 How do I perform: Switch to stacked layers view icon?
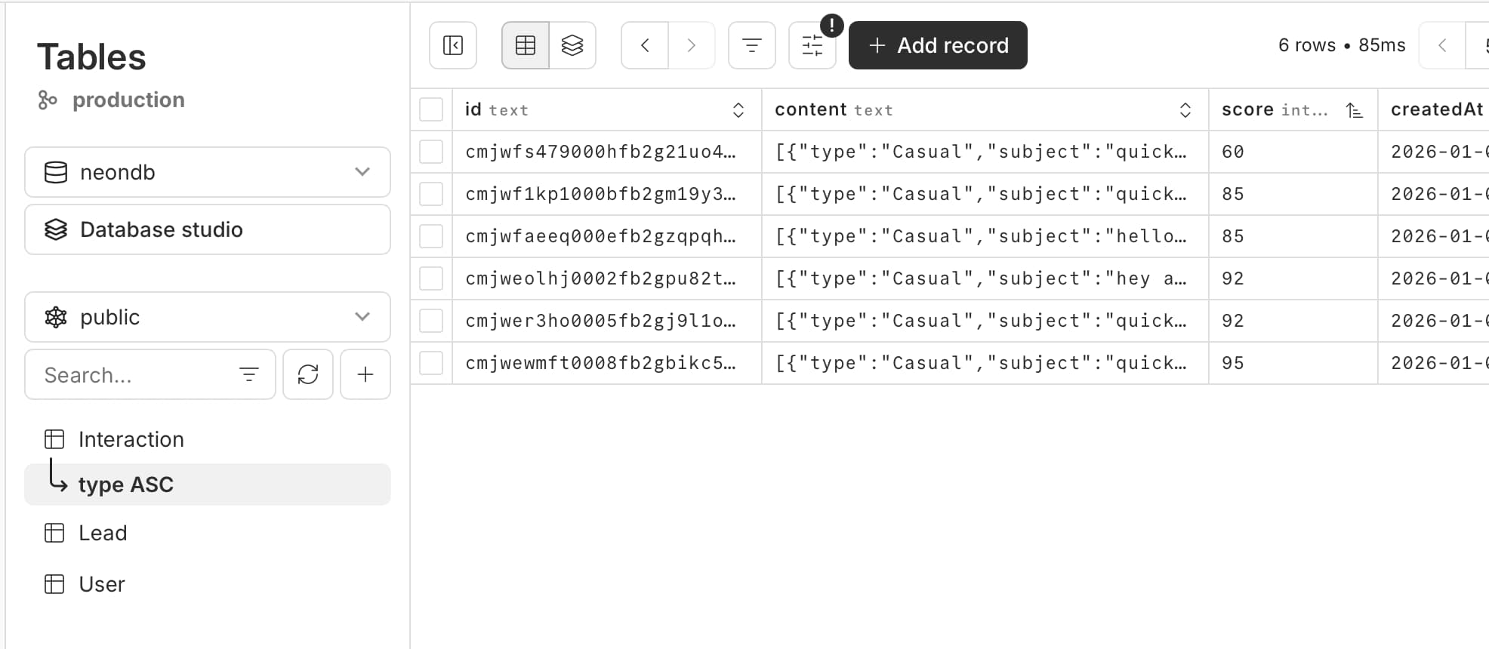pos(572,45)
